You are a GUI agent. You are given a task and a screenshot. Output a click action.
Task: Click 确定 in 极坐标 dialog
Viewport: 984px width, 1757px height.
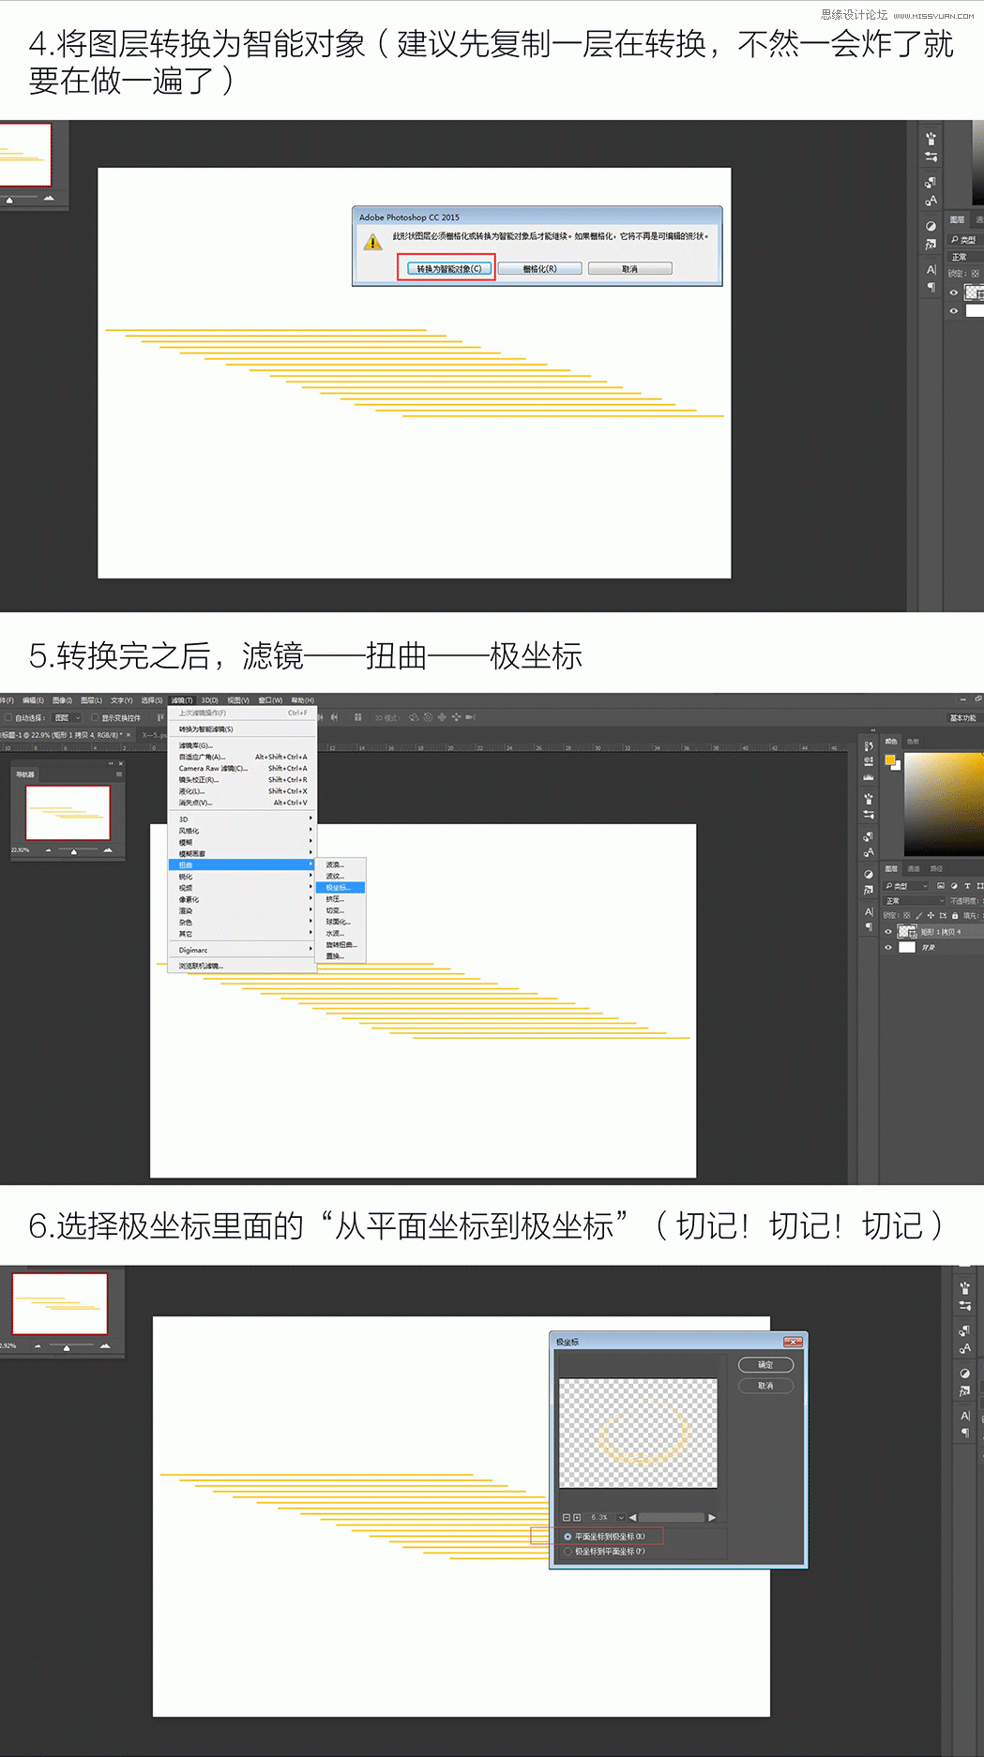point(766,1365)
